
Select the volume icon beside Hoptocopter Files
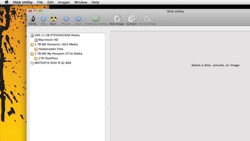point(36,49)
